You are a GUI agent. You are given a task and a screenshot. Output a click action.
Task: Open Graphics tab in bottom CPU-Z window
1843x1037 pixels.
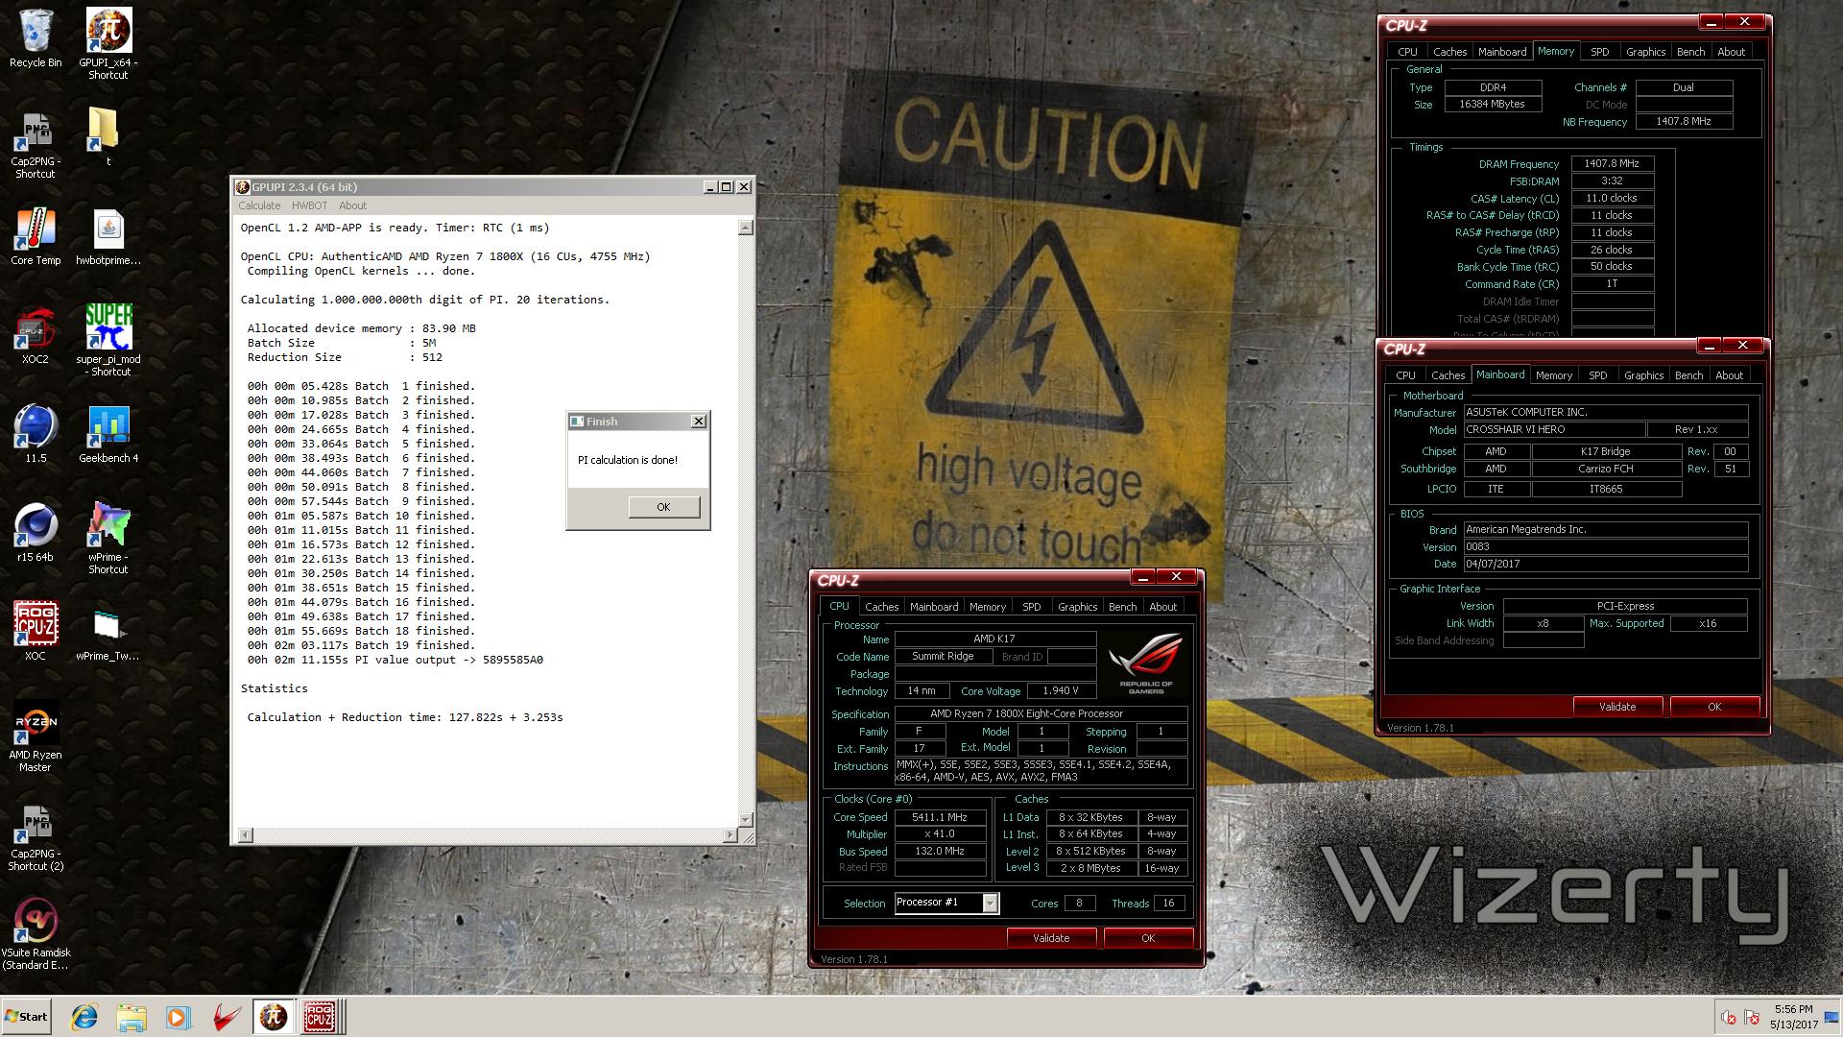(1077, 607)
